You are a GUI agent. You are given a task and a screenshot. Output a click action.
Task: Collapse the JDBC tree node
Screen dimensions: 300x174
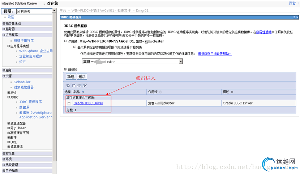point(9,97)
